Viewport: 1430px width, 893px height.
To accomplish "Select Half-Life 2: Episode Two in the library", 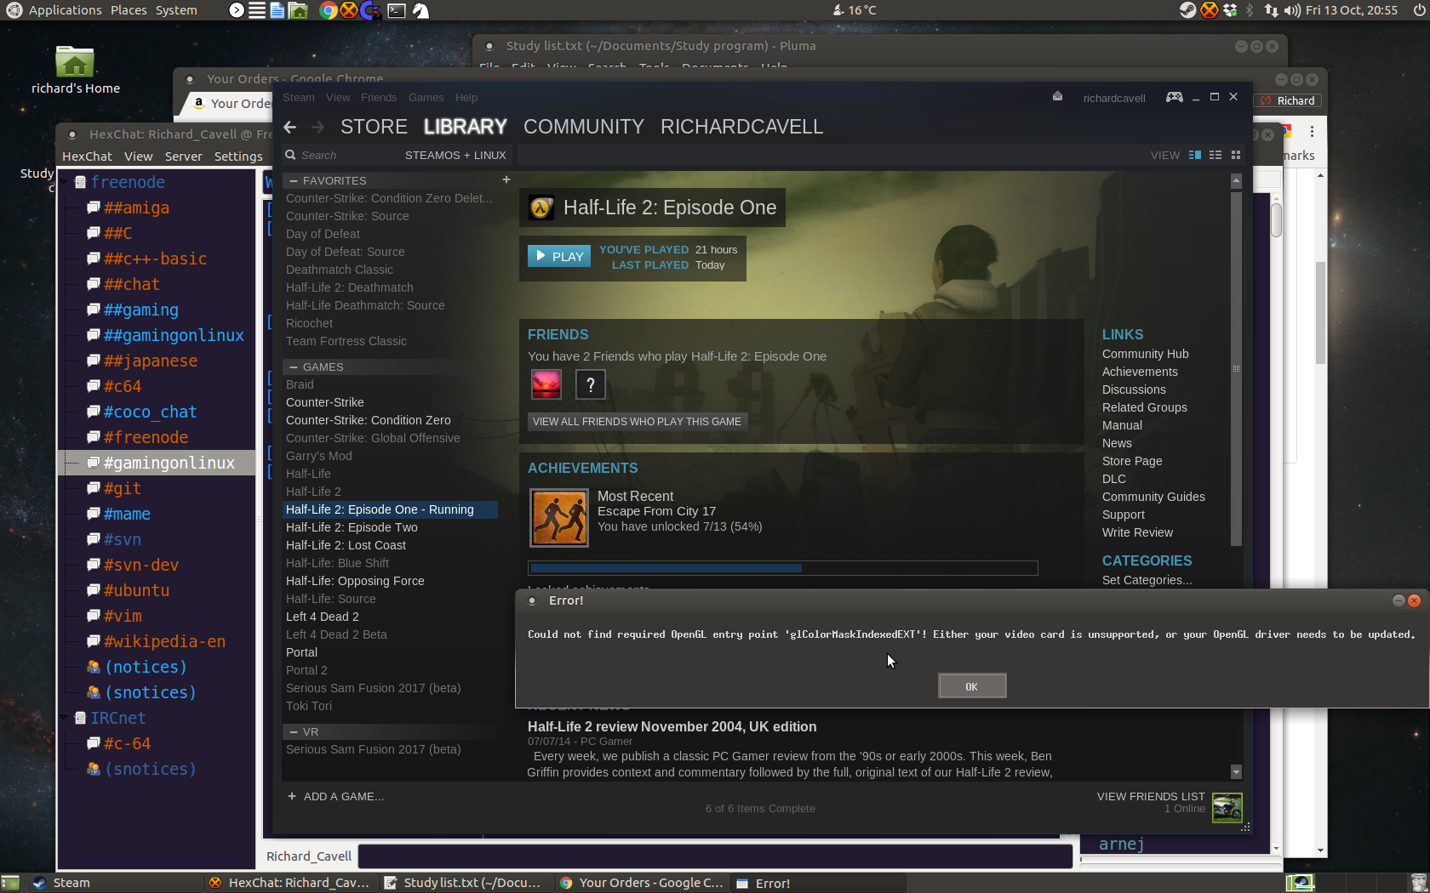I will pyautogui.click(x=352, y=527).
